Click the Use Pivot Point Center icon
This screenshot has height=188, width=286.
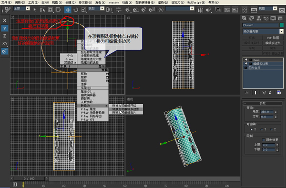(109, 10)
